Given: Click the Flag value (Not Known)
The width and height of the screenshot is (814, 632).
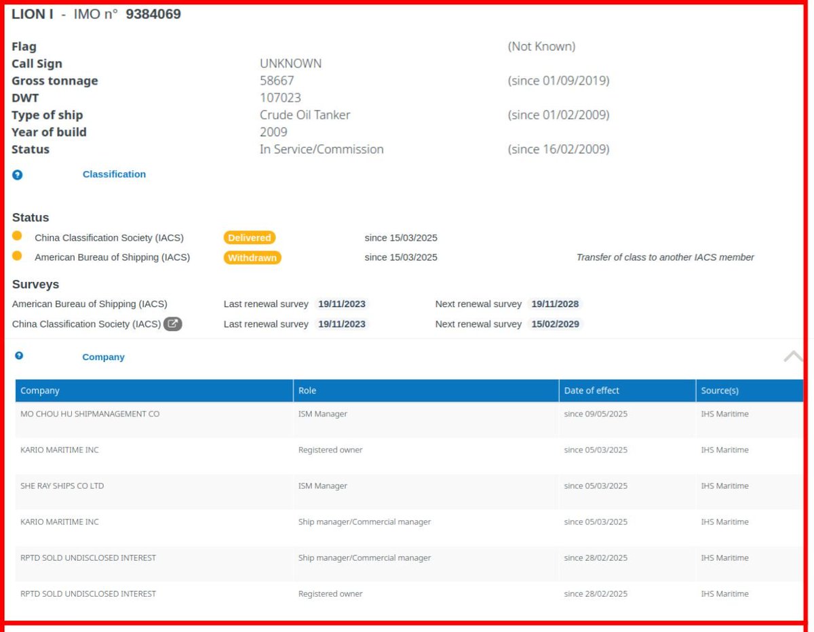Looking at the screenshot, I should (541, 47).
